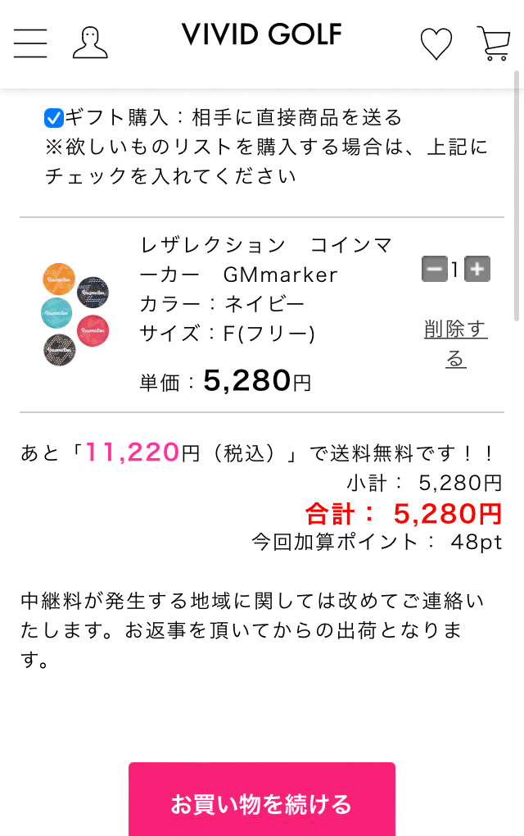Click the 5,280円 unit price
This screenshot has height=836, width=524.
[257, 380]
